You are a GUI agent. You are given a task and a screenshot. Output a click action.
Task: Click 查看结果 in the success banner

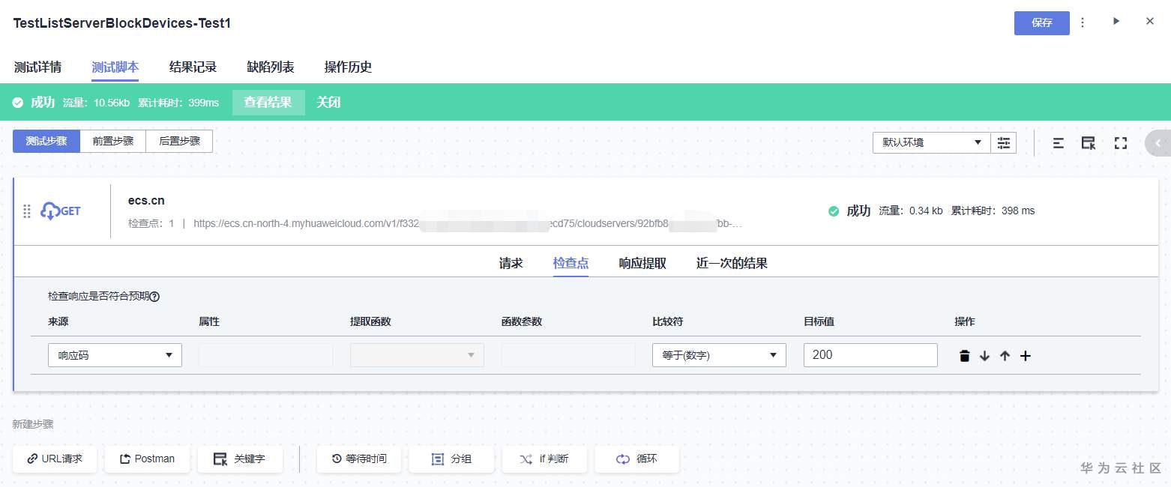coord(268,103)
